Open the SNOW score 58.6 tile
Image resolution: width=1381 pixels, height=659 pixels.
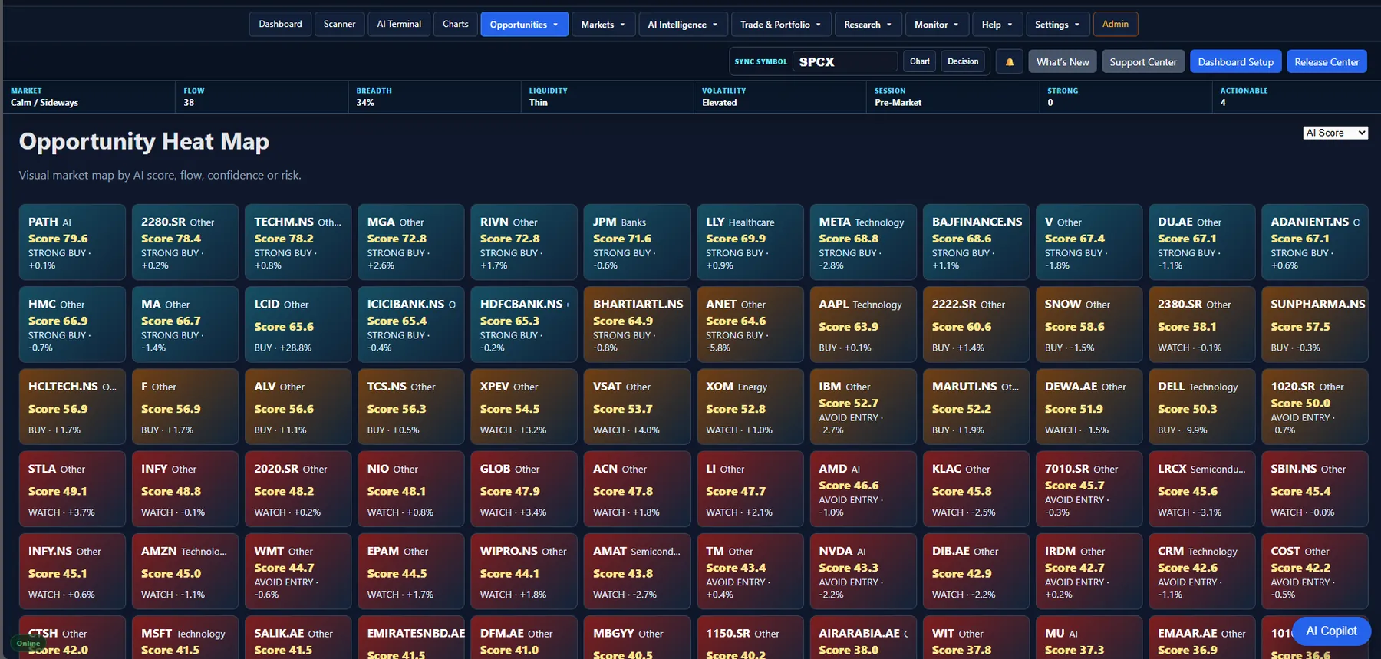[1089, 324]
